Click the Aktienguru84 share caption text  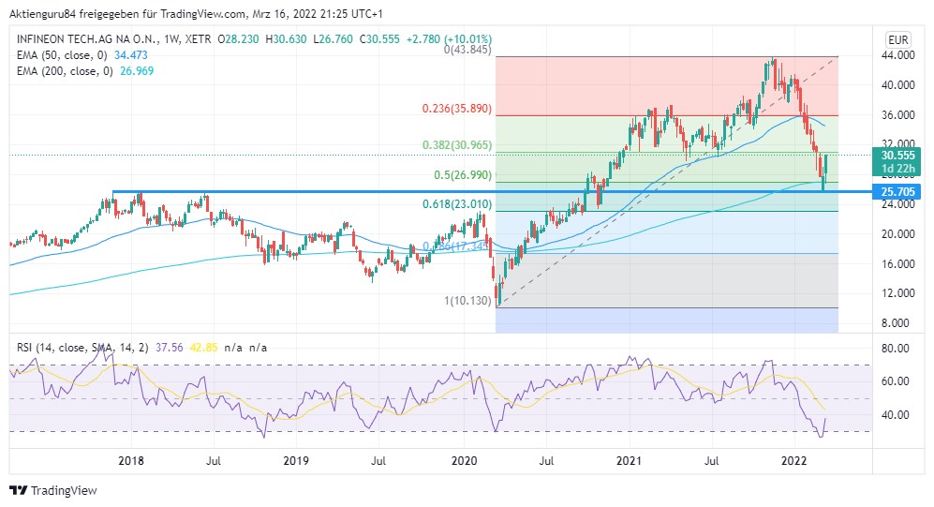196,13
